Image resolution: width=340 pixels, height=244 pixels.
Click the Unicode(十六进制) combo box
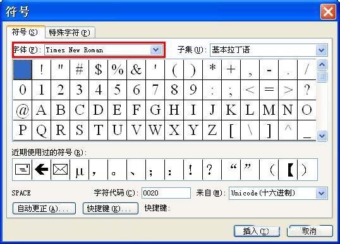tap(278, 193)
